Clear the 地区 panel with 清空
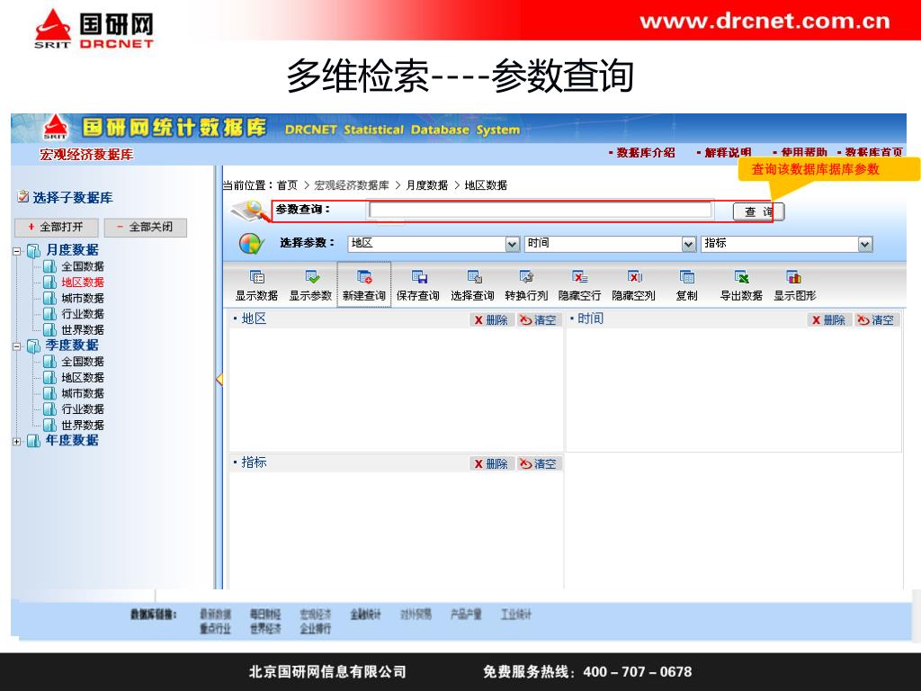This screenshot has height=691, width=921. pyautogui.click(x=539, y=319)
